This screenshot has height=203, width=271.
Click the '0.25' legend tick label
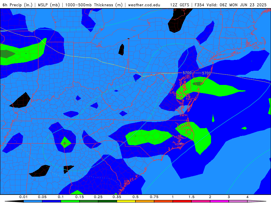[98, 197]
